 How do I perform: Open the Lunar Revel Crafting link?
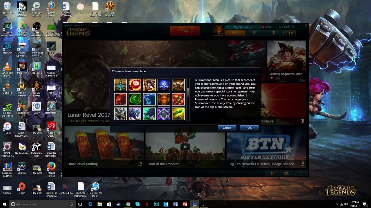click(83, 164)
